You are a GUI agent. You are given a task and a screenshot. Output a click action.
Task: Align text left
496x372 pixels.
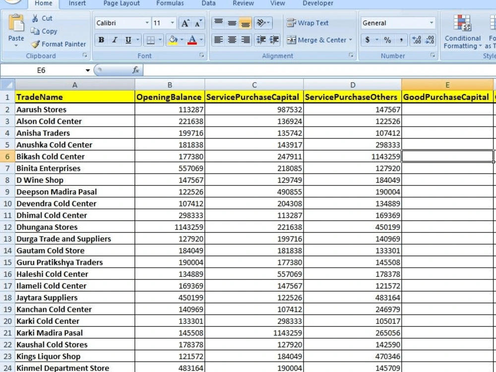click(218, 40)
